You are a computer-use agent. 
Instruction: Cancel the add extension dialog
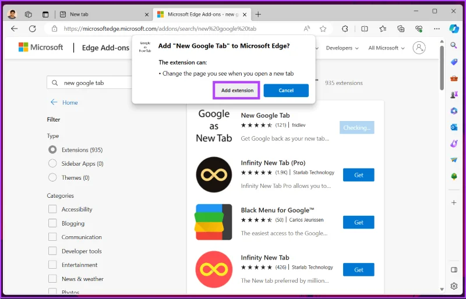tap(286, 90)
